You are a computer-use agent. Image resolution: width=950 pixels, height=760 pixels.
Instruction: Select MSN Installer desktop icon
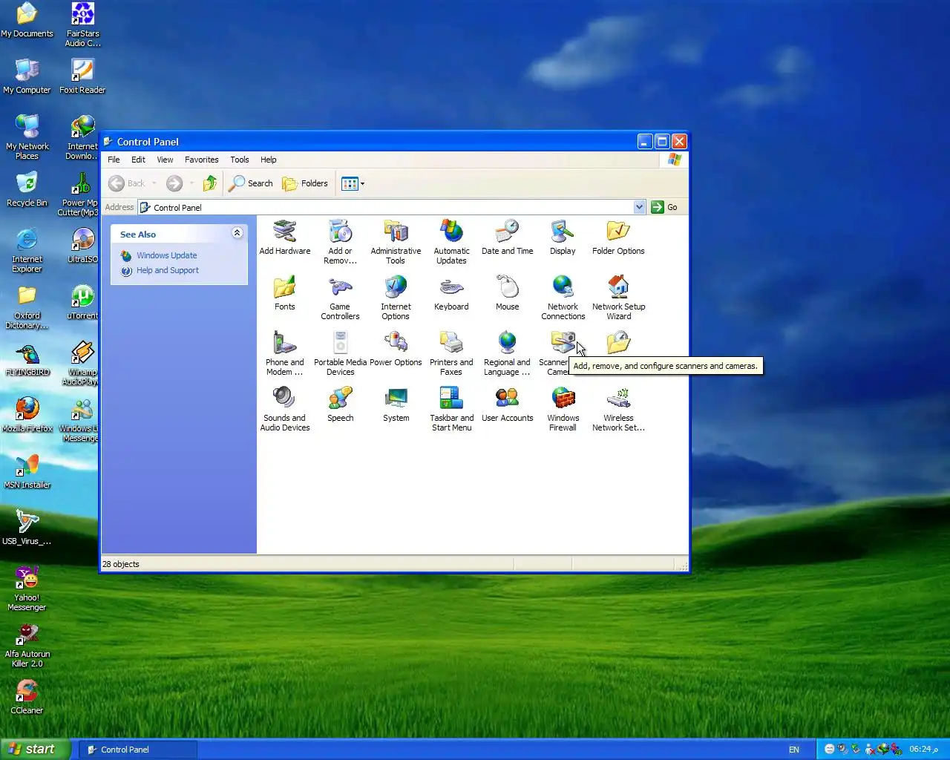point(27,471)
